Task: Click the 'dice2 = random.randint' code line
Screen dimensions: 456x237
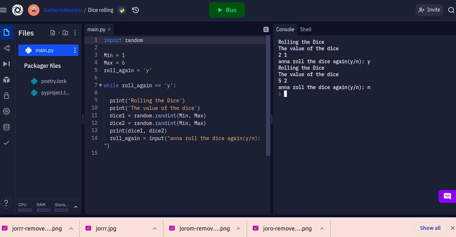Action: point(158,123)
